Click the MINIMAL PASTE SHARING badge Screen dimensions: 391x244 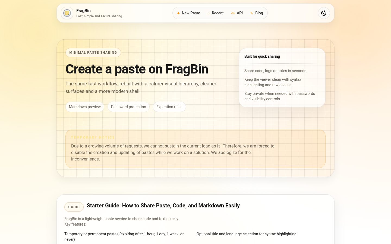[x=93, y=53]
